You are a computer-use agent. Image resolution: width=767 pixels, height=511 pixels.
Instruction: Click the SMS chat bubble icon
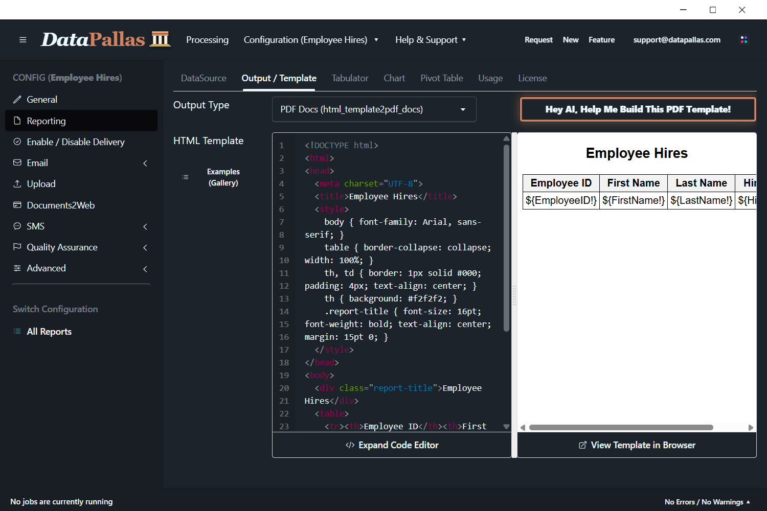[17, 226]
